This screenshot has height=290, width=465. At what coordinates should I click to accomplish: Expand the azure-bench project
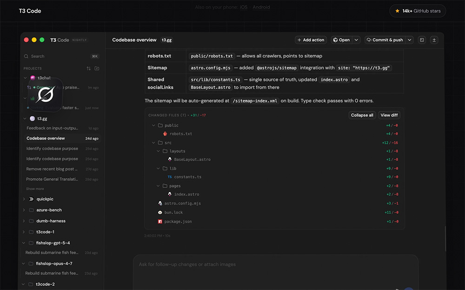[x=24, y=210]
